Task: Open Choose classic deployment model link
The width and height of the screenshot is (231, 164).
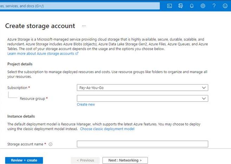Action: [x=107, y=129]
